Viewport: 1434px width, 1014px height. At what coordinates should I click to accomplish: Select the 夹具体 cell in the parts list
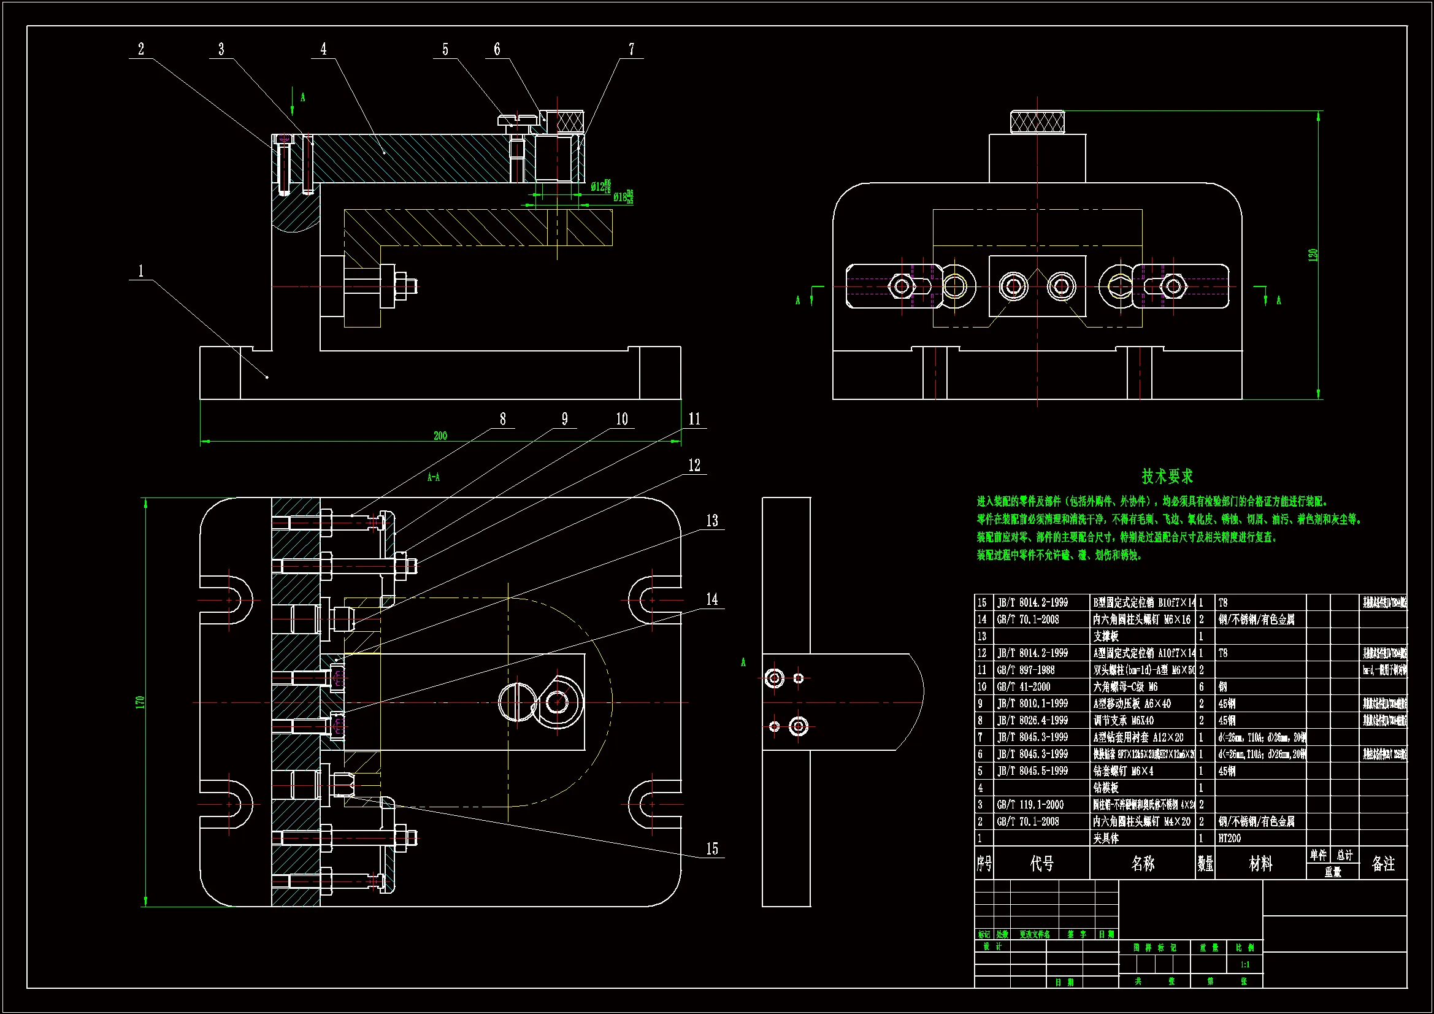(1106, 839)
